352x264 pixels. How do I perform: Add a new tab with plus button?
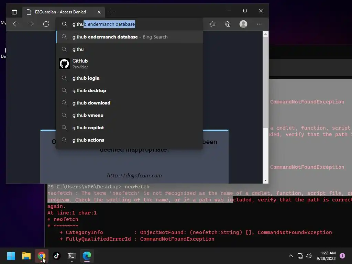[111, 12]
